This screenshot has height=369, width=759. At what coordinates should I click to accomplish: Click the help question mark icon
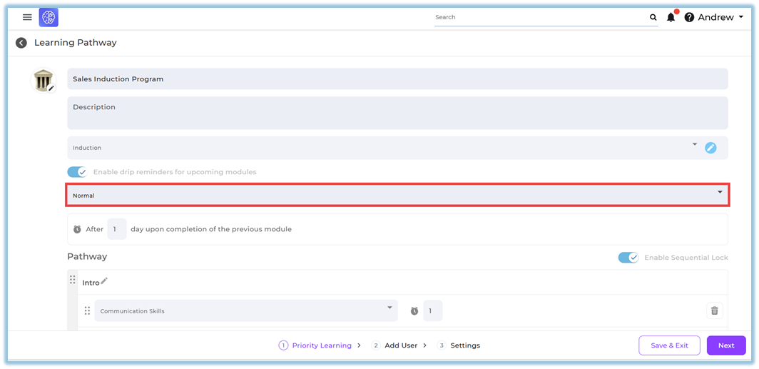coord(689,18)
